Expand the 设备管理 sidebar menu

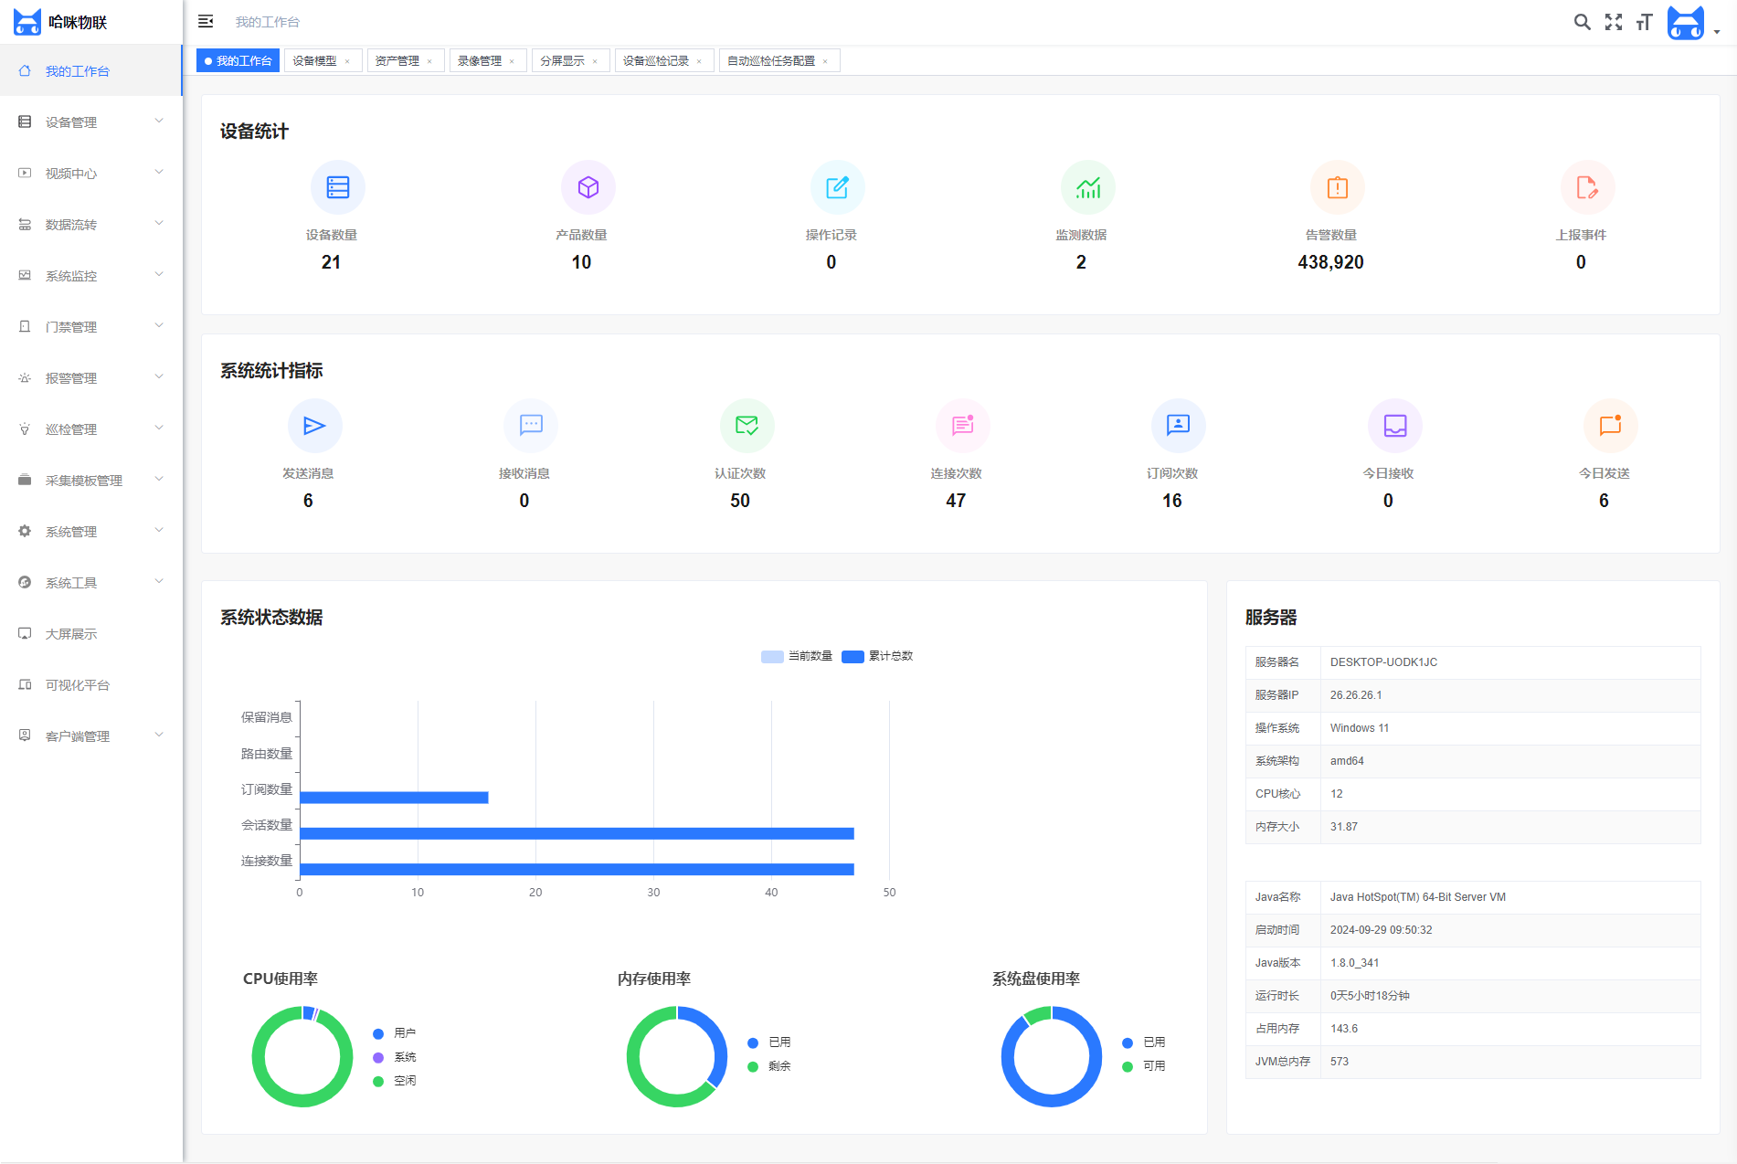coord(90,122)
